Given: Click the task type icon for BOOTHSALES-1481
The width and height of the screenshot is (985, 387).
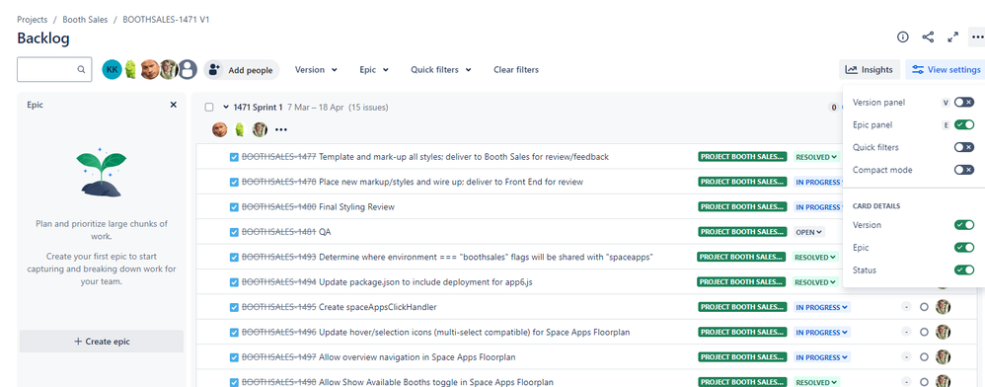Looking at the screenshot, I should point(234,232).
